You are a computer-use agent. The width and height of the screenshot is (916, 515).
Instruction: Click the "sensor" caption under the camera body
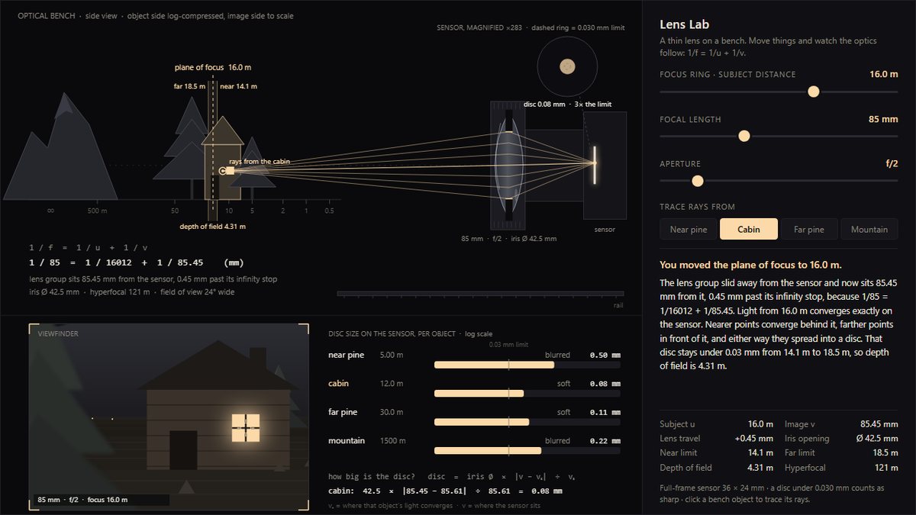605,230
